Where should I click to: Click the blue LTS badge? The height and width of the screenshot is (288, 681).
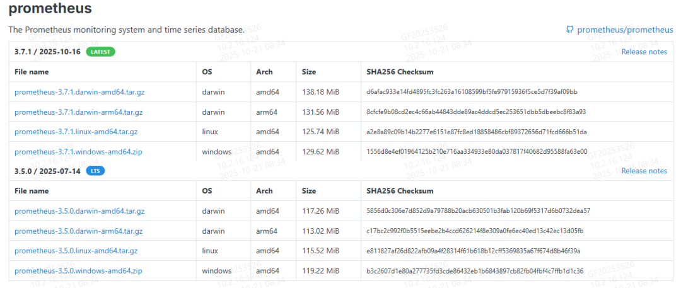coord(96,171)
